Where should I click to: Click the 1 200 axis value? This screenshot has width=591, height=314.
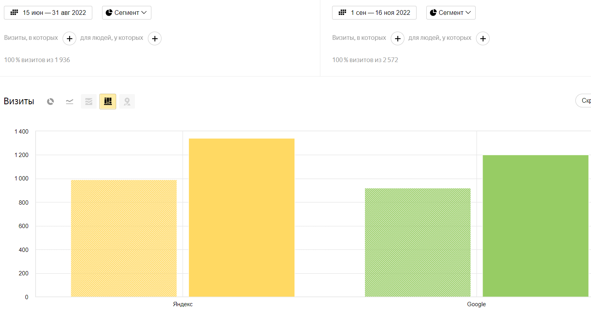pyautogui.click(x=22, y=155)
